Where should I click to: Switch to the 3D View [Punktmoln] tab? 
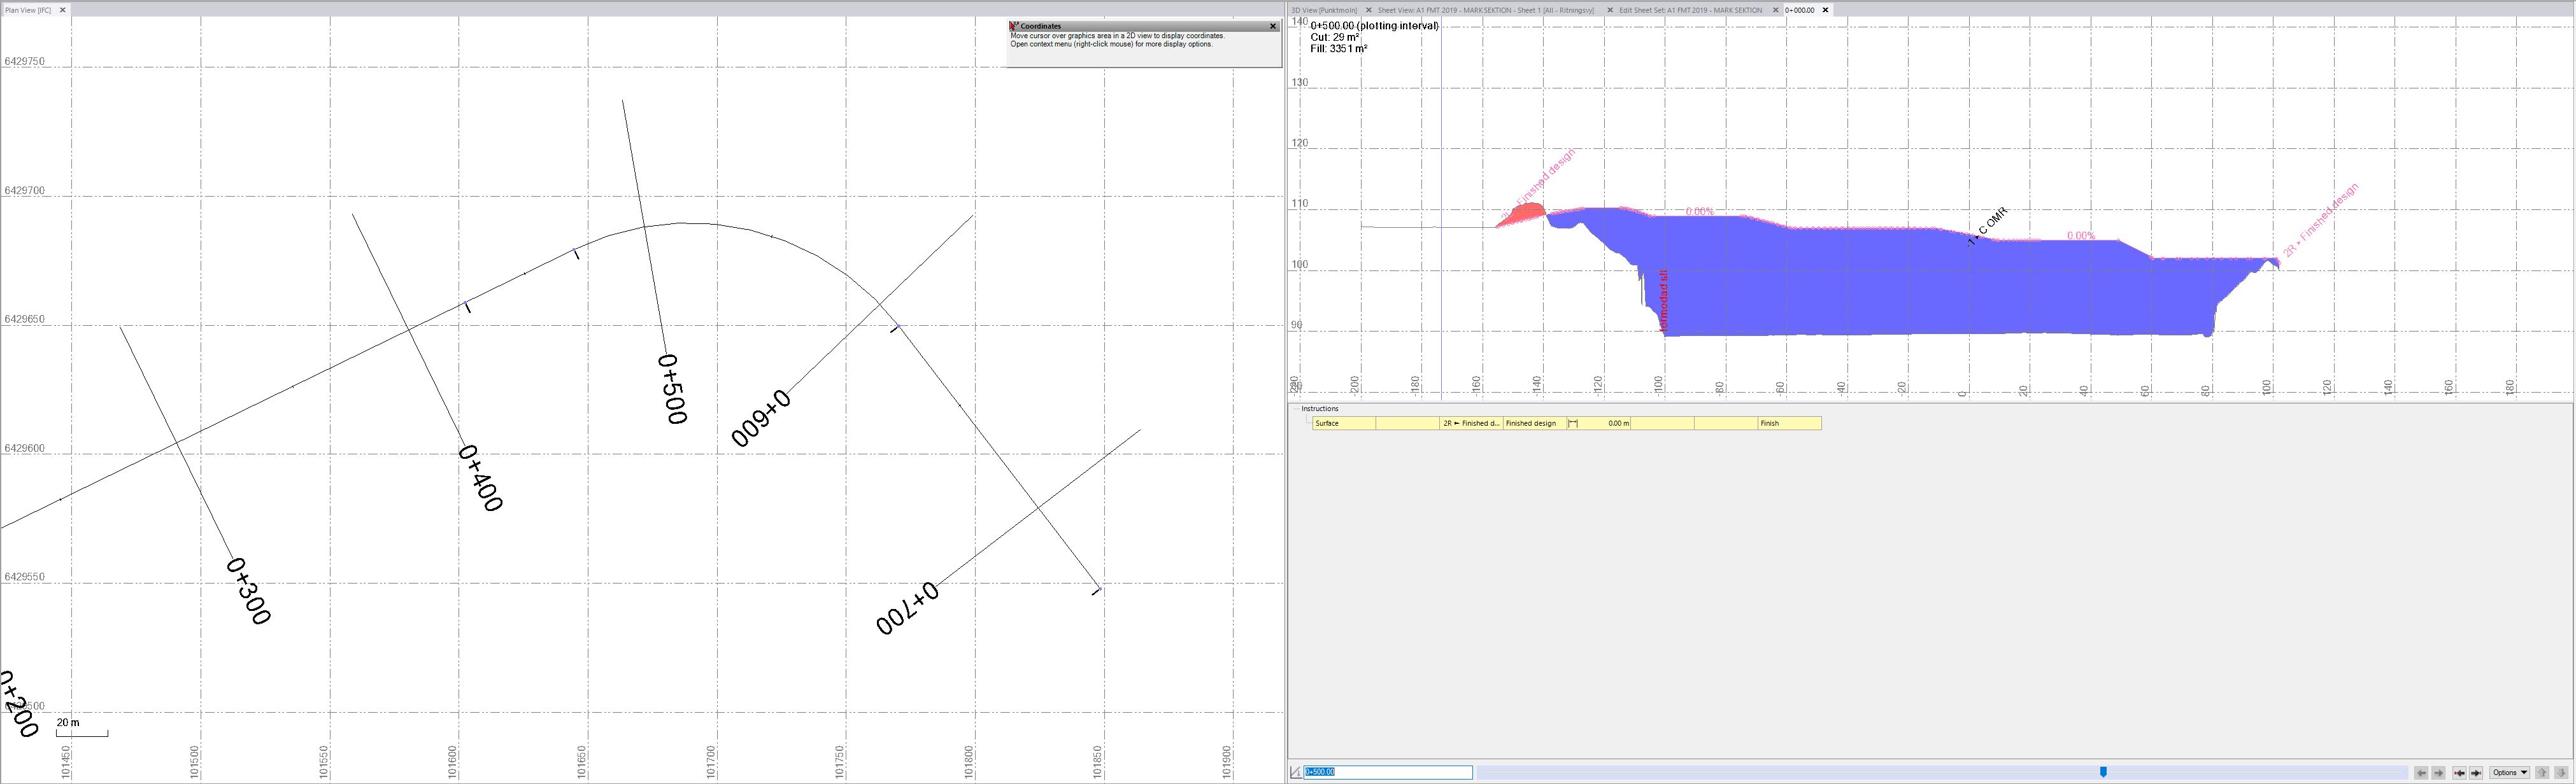click(x=1324, y=10)
